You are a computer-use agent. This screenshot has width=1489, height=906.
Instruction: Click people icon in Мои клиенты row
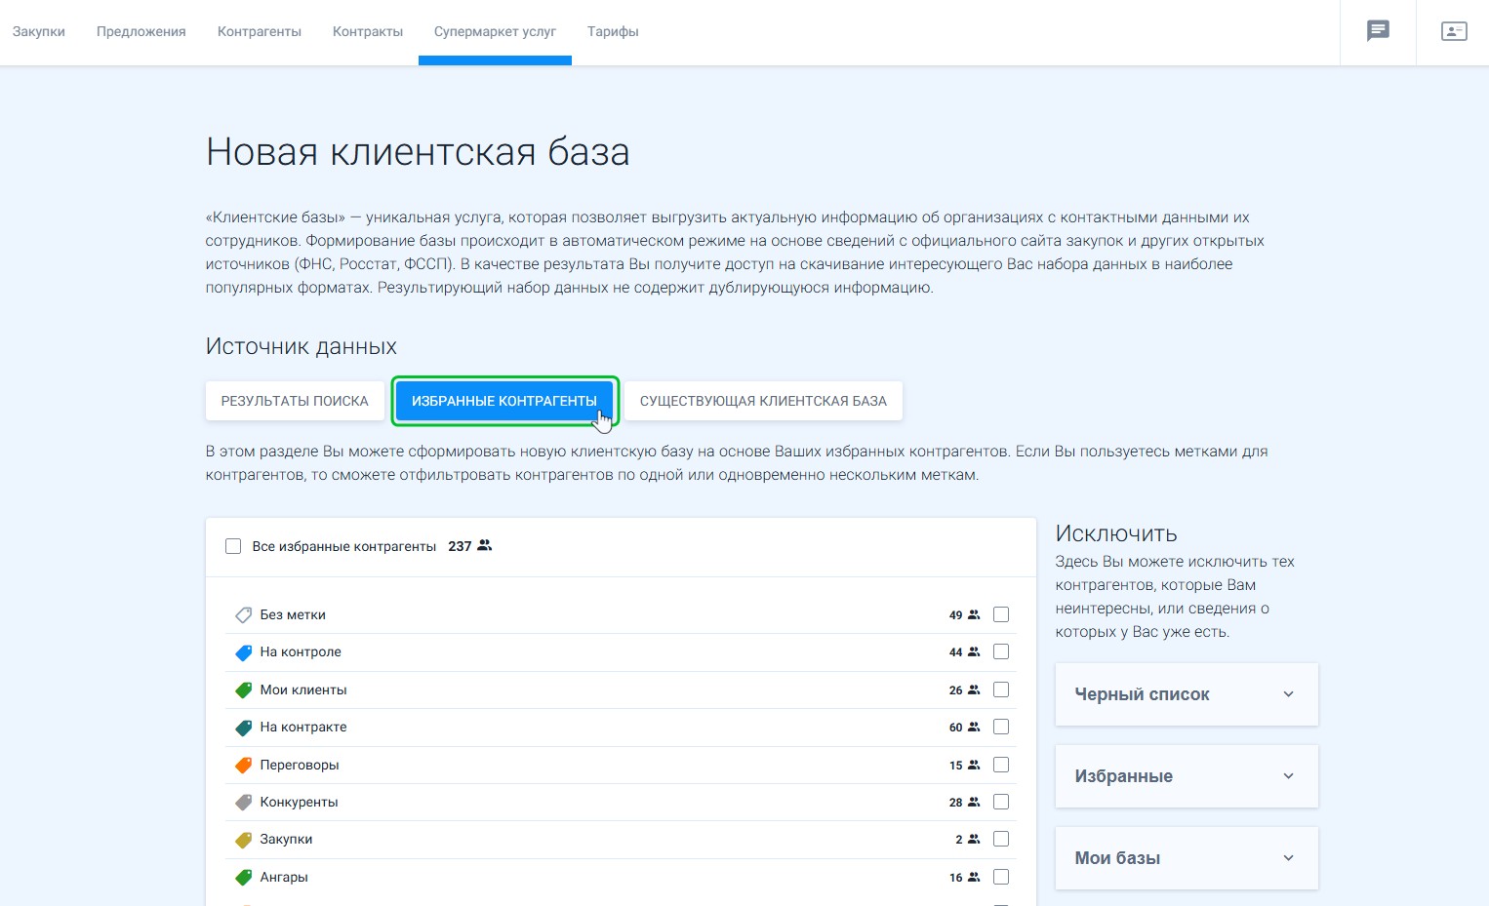click(974, 690)
